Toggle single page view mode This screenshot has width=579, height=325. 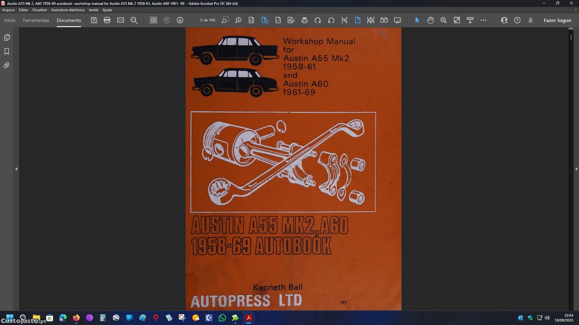tap(357, 20)
